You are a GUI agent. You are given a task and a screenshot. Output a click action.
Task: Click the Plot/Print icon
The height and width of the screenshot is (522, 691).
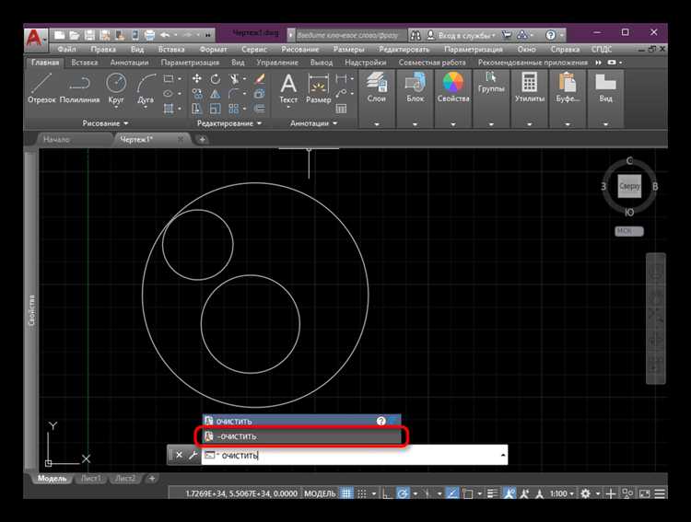(150, 35)
